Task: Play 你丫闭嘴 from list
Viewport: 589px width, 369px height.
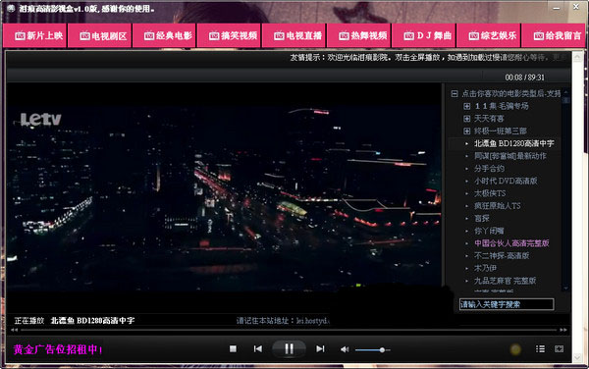Action: [x=489, y=231]
